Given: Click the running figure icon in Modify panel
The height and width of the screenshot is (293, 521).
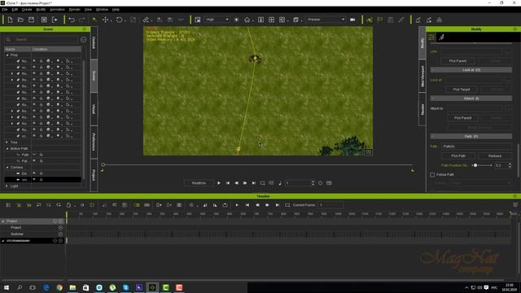Looking at the screenshot, I should point(441,37).
